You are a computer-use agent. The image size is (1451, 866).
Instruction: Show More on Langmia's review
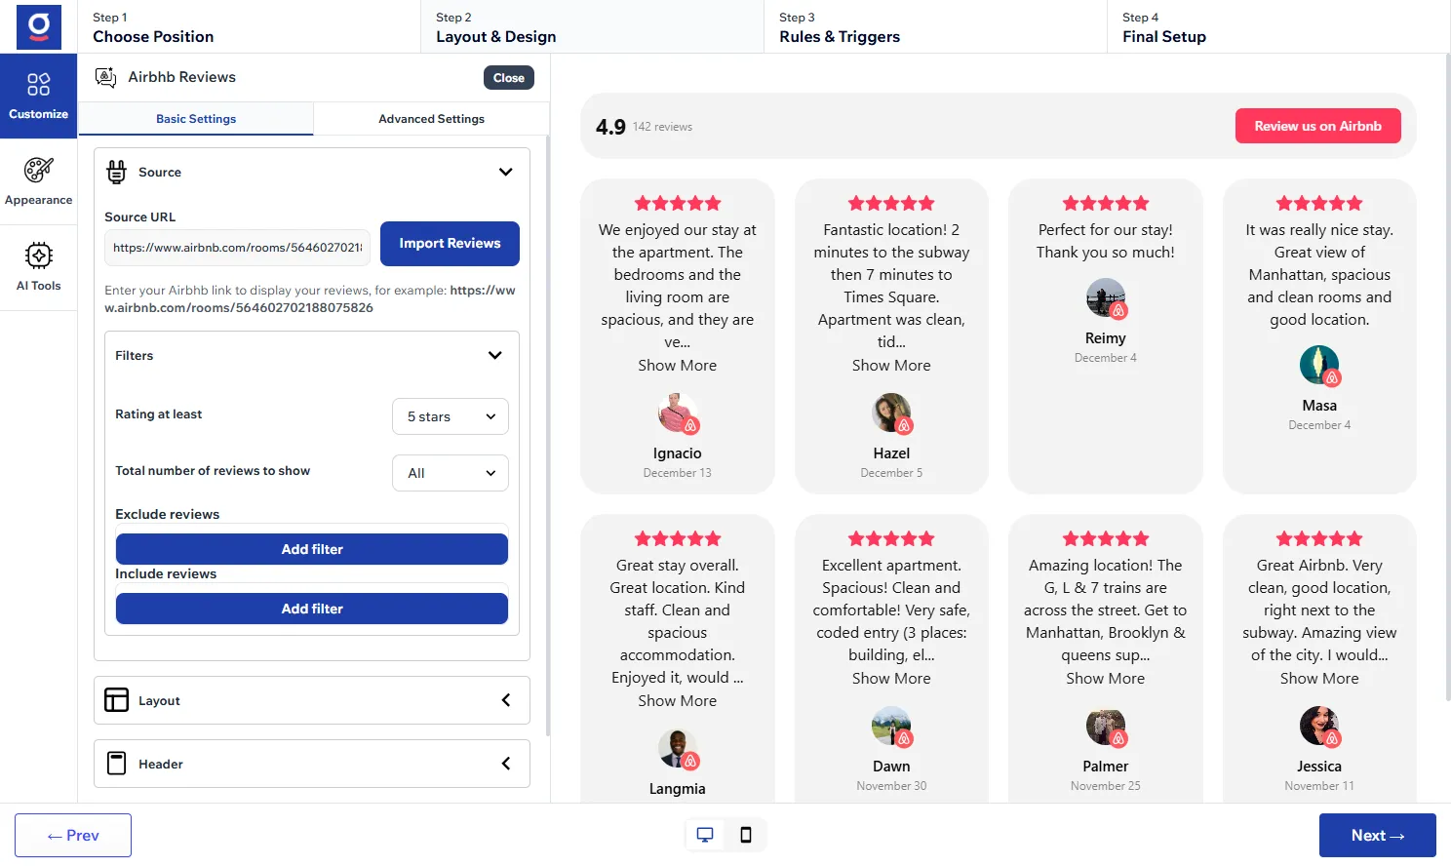click(678, 700)
